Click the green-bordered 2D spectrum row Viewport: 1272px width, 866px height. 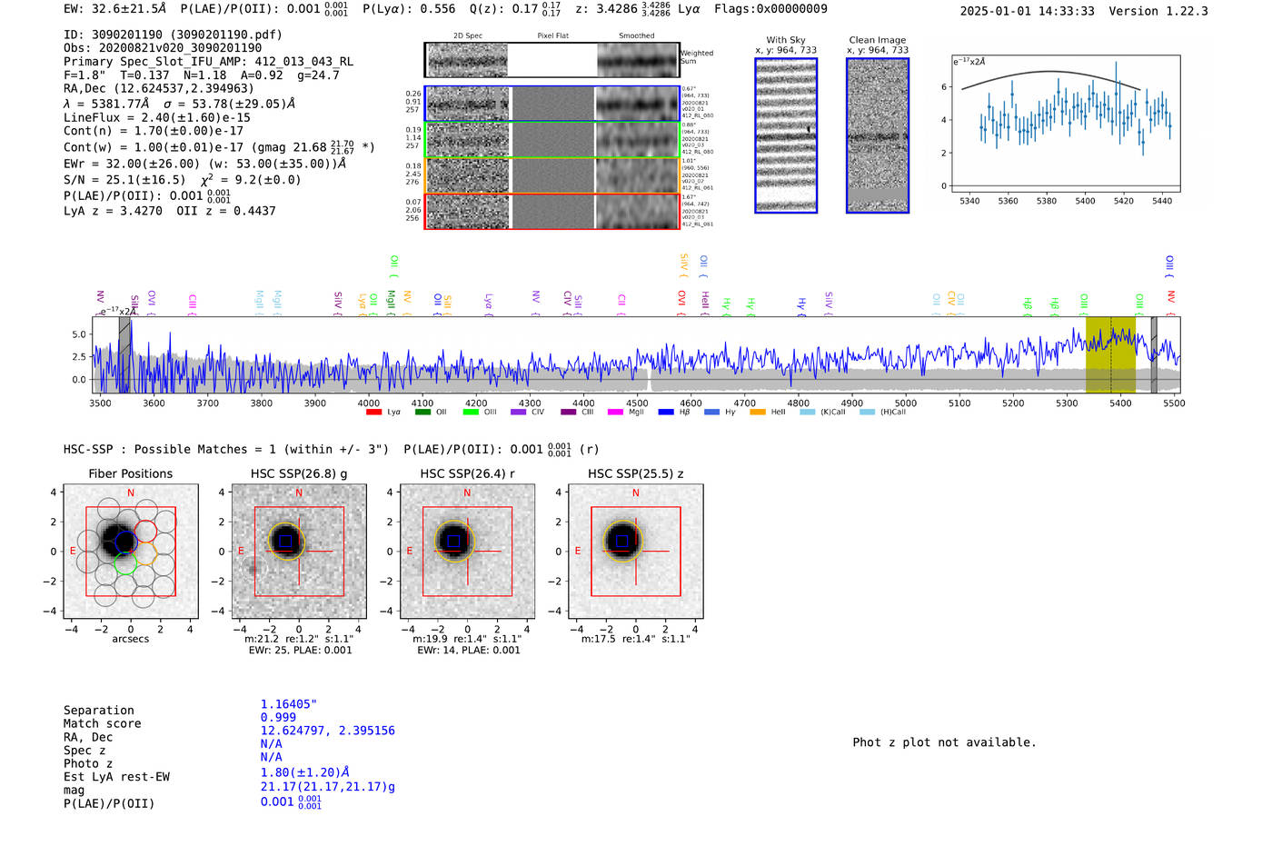(552, 140)
